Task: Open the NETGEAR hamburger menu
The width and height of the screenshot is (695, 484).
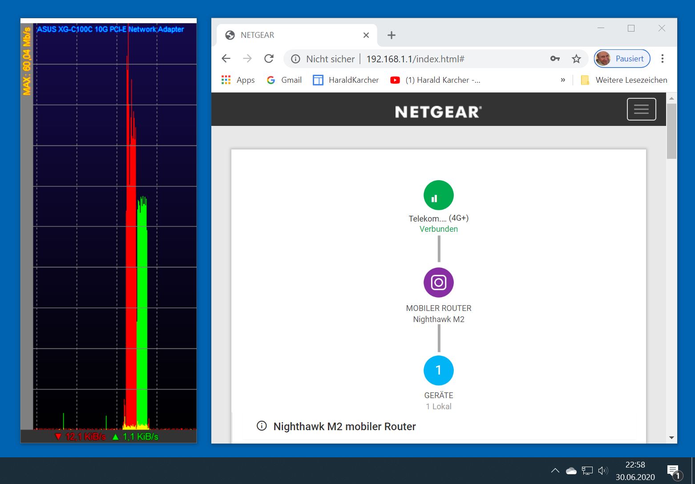Action: [641, 109]
